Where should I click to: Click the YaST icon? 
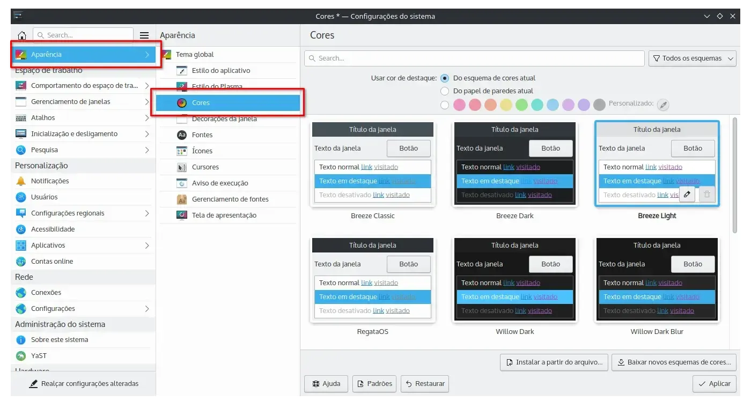(x=21, y=356)
